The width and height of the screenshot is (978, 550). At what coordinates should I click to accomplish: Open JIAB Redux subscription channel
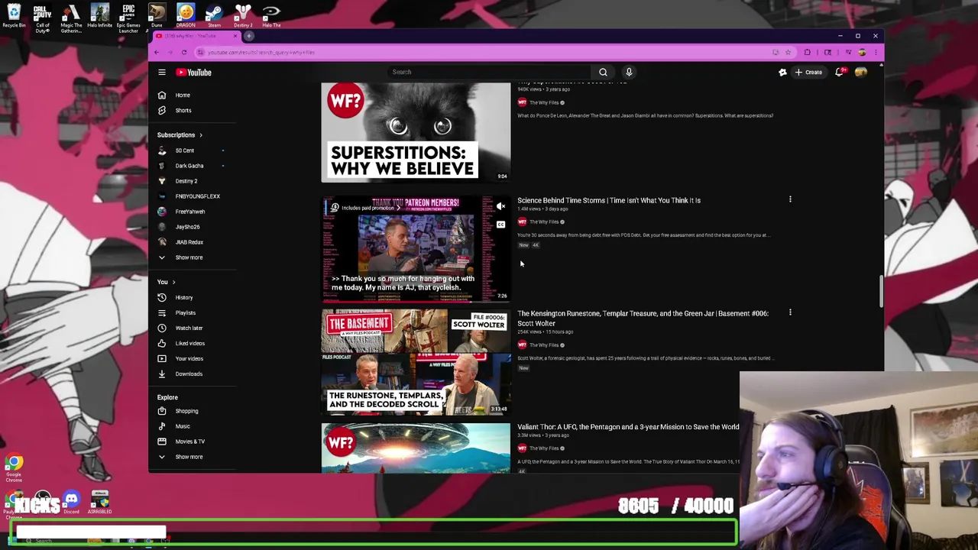pos(191,242)
